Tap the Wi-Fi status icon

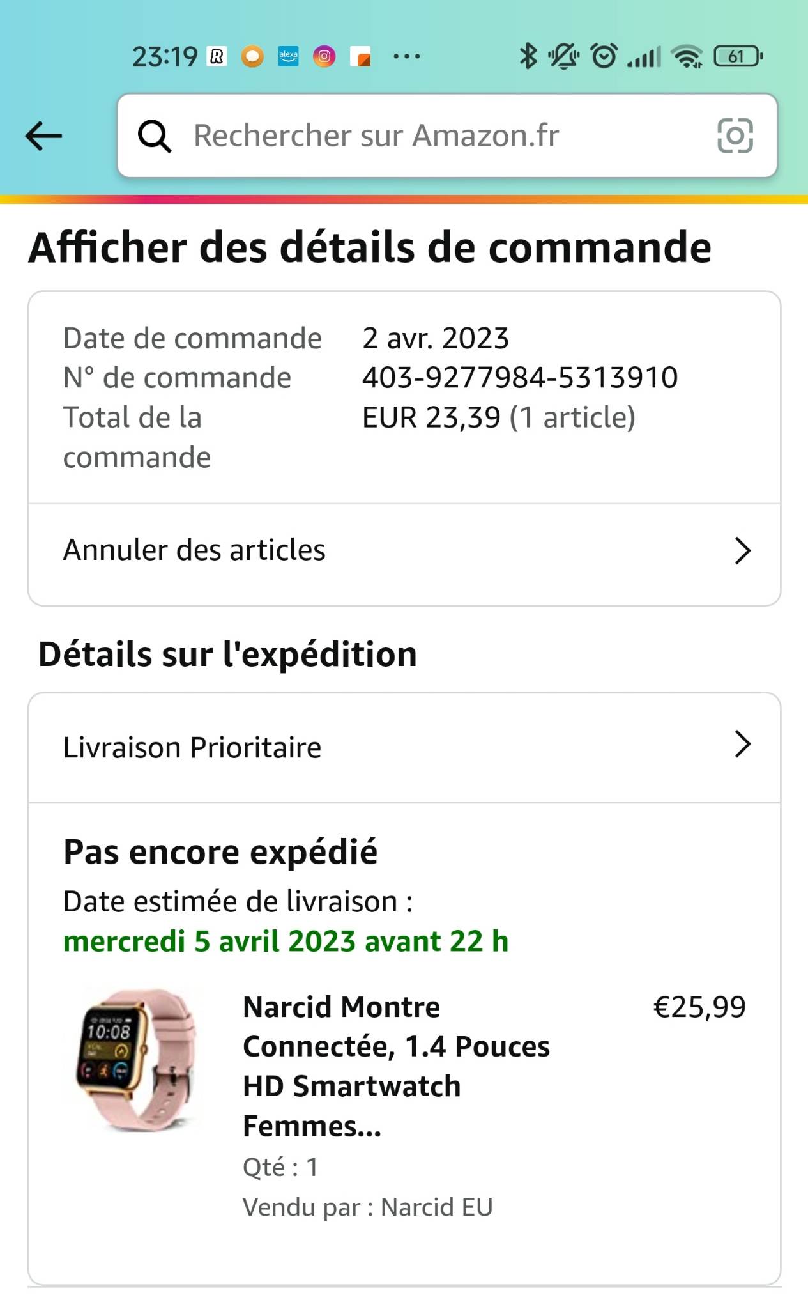point(687,56)
